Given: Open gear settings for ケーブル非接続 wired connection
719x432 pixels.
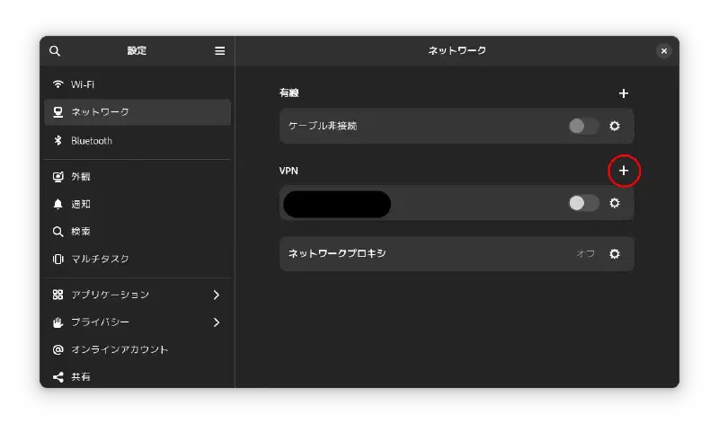Looking at the screenshot, I should [615, 126].
